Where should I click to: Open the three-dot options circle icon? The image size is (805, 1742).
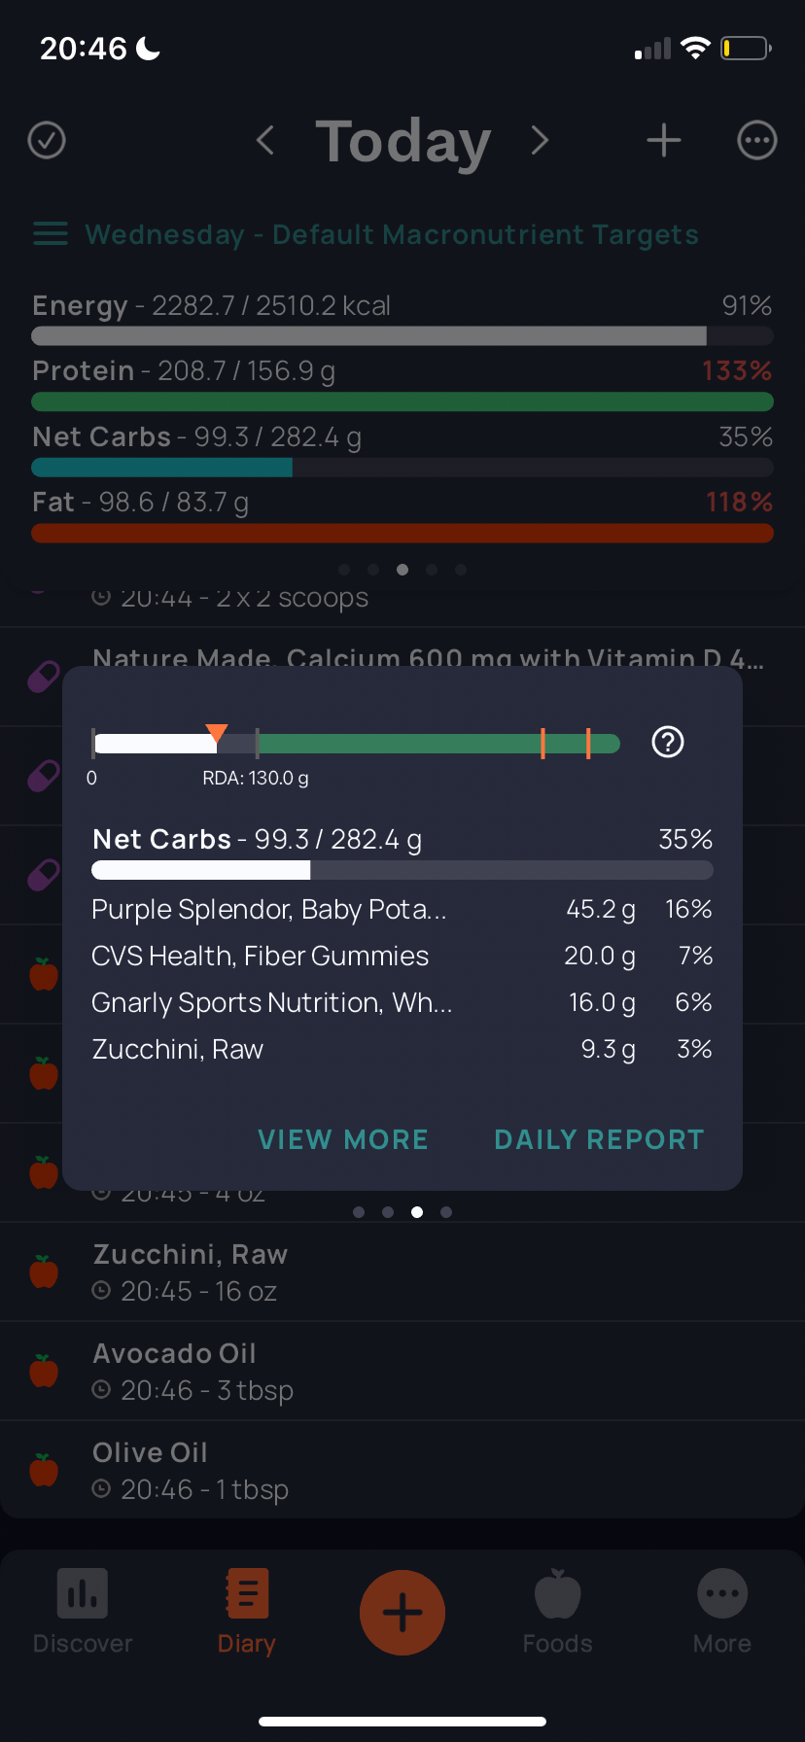pyautogui.click(x=757, y=140)
